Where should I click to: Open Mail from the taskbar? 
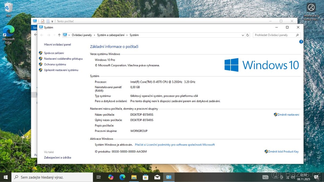click(x=157, y=177)
